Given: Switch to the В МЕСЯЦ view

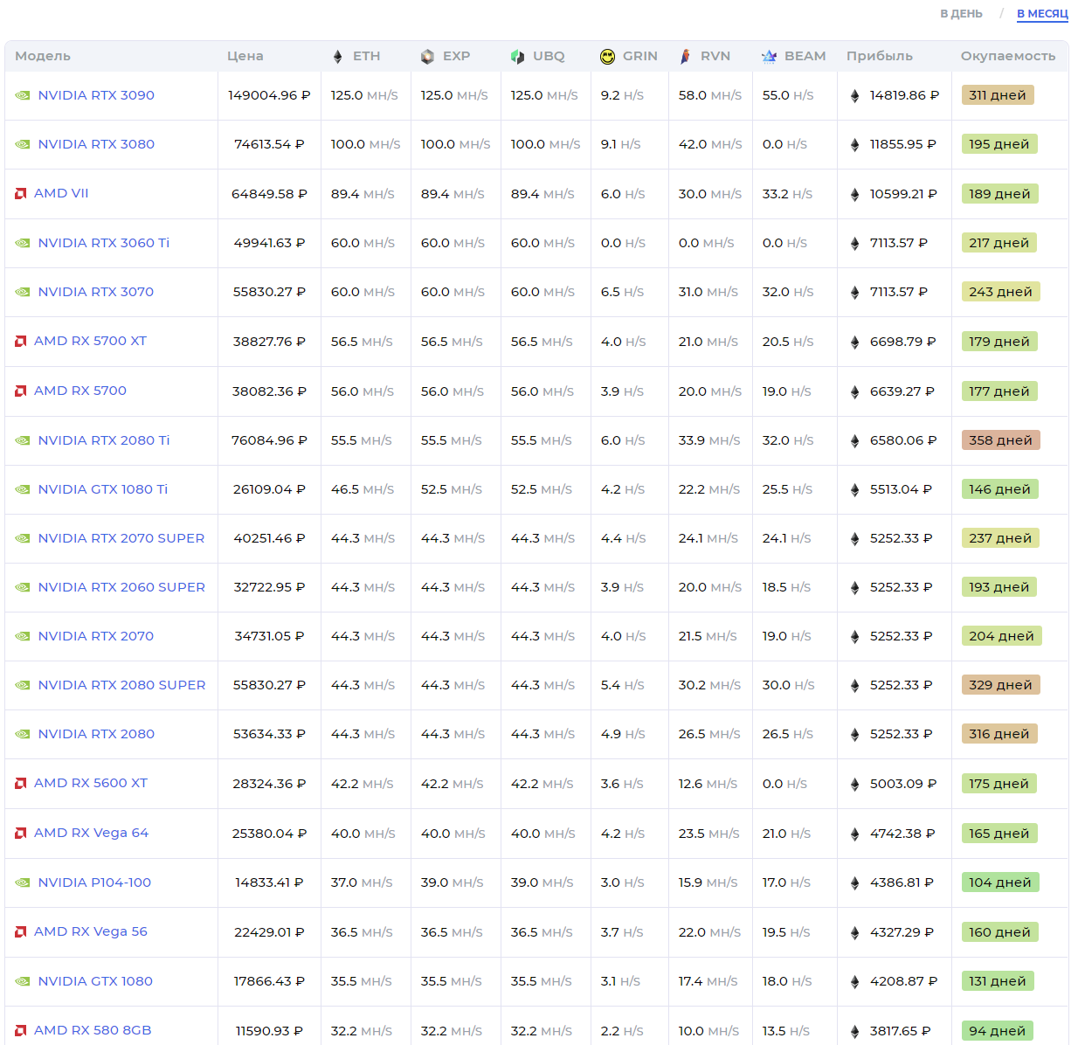Looking at the screenshot, I should click(x=1042, y=14).
